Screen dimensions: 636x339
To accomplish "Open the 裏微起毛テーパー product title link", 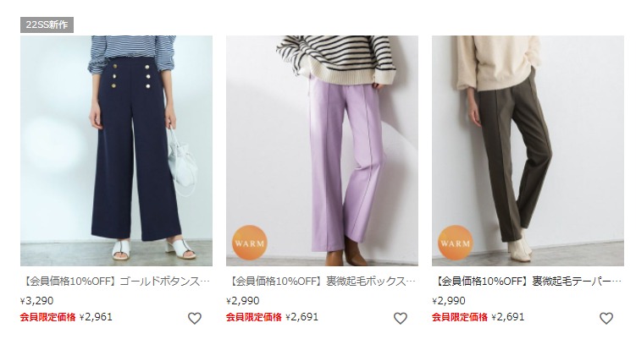I will click(528, 281).
